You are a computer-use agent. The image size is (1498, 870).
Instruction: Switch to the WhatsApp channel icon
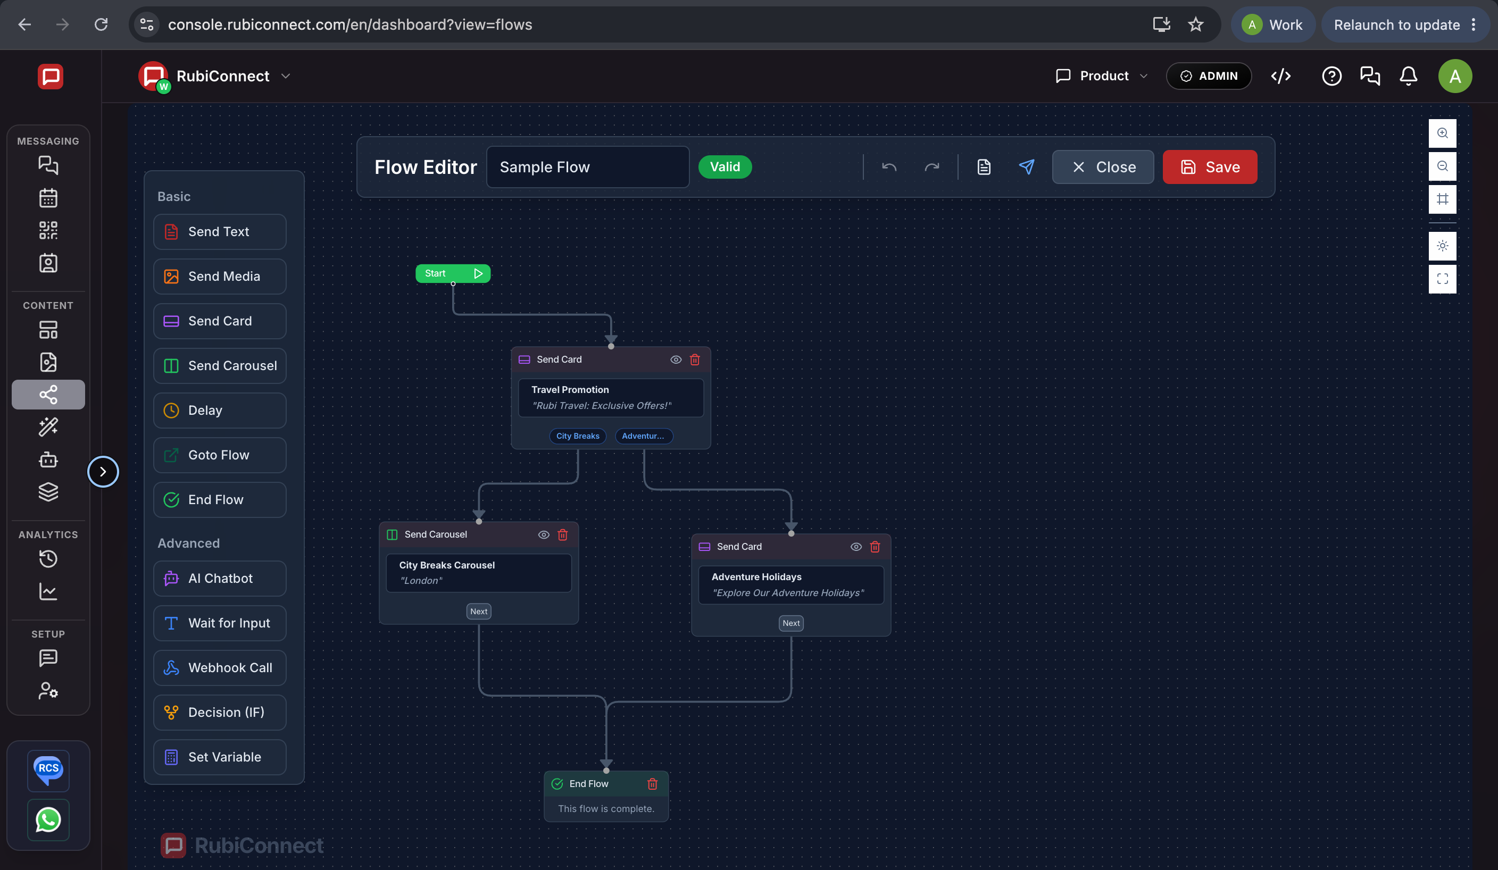coord(48,820)
